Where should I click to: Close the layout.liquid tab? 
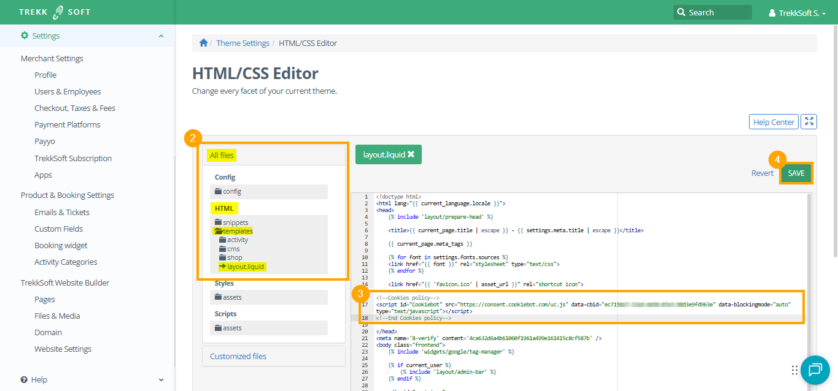[x=411, y=155]
